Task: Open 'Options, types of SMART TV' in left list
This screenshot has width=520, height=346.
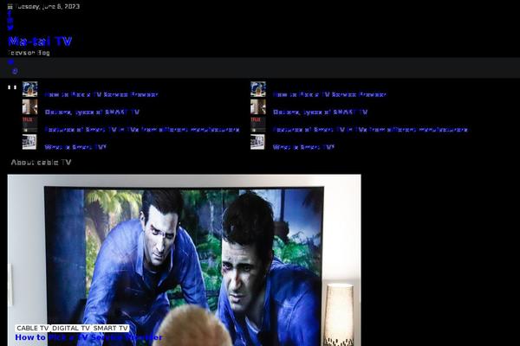Action: [92, 112]
